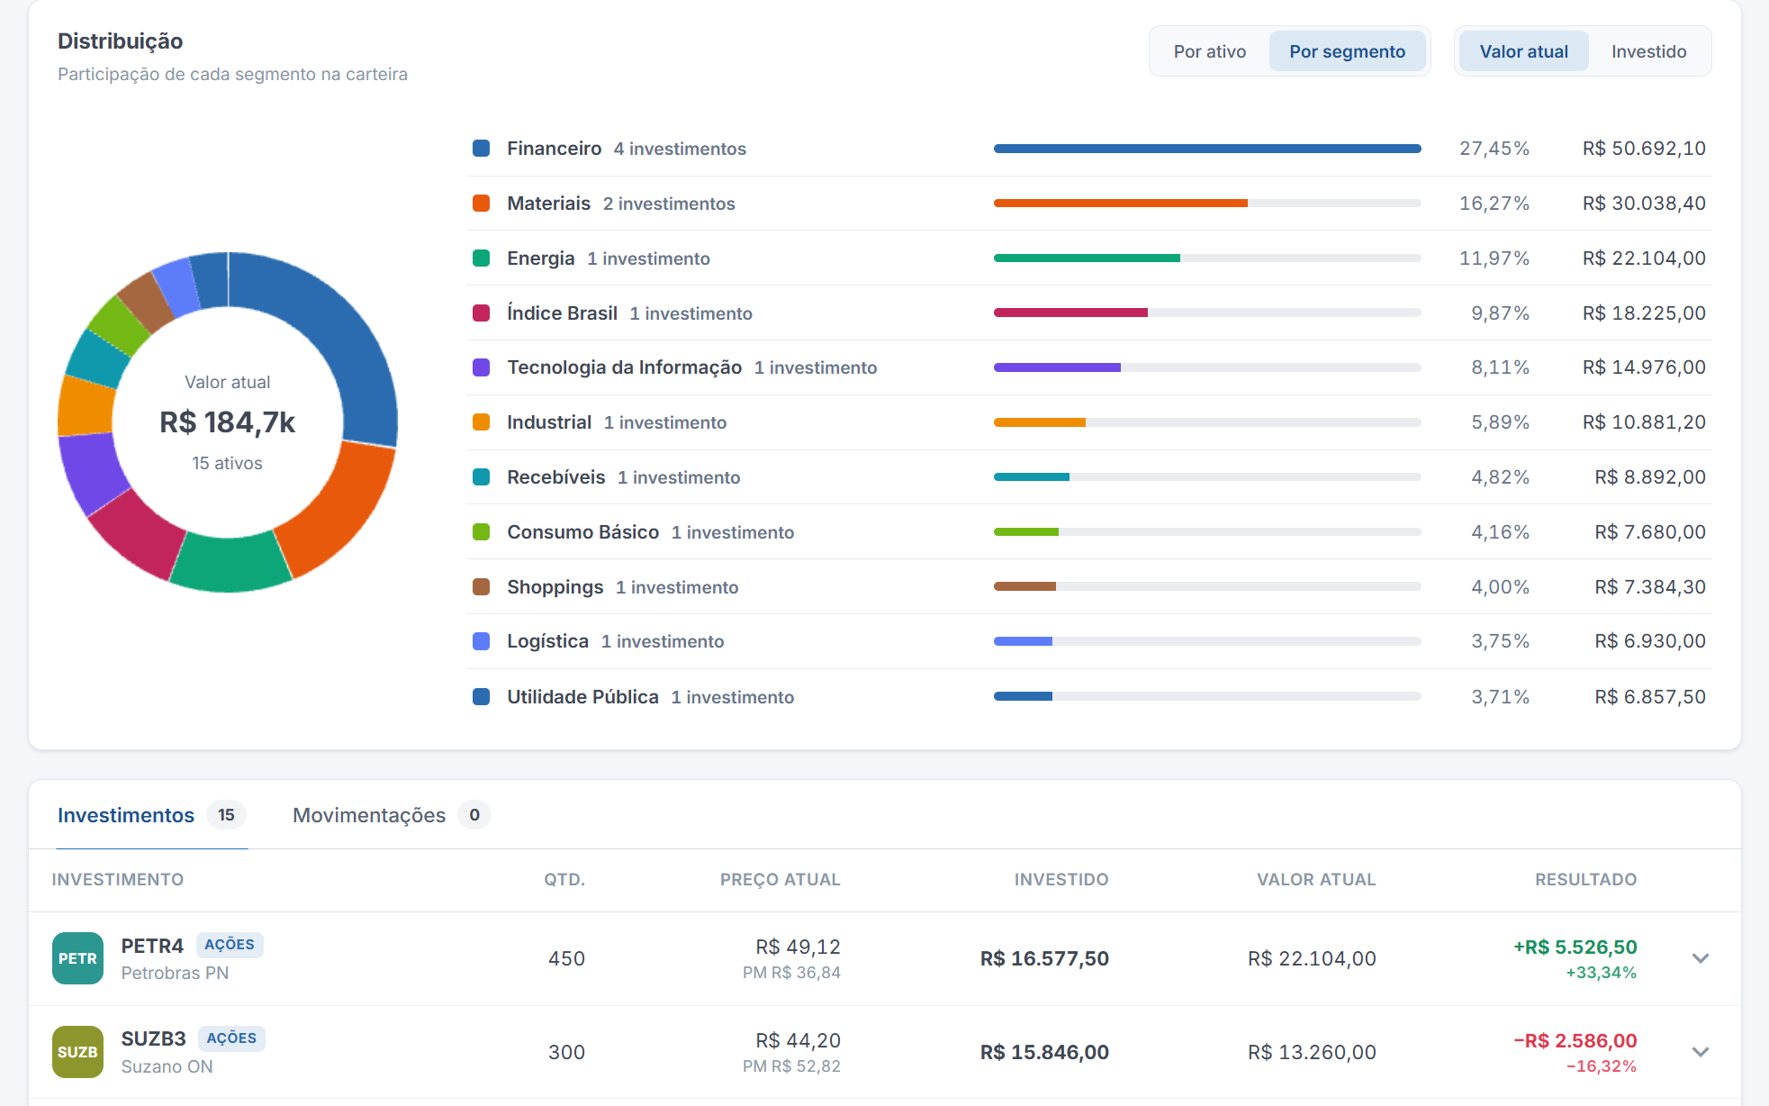1769x1106 pixels.
Task: Click the Financeiro blue color swatch
Action: pyautogui.click(x=482, y=149)
